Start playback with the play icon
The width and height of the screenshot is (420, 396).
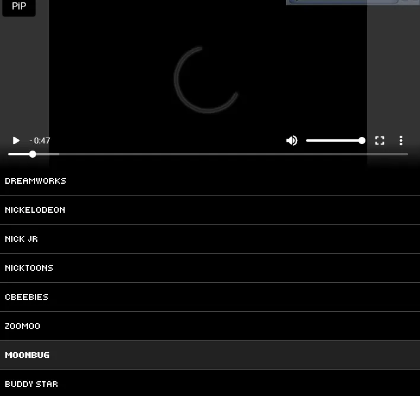[x=16, y=140]
